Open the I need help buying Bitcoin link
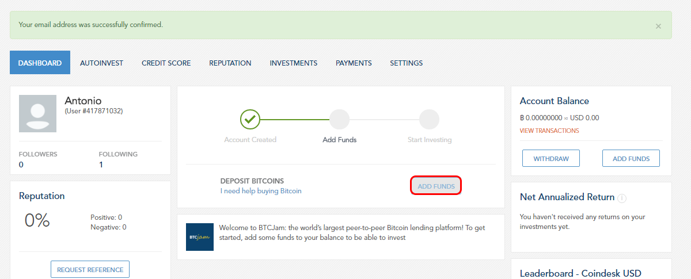 (x=261, y=191)
